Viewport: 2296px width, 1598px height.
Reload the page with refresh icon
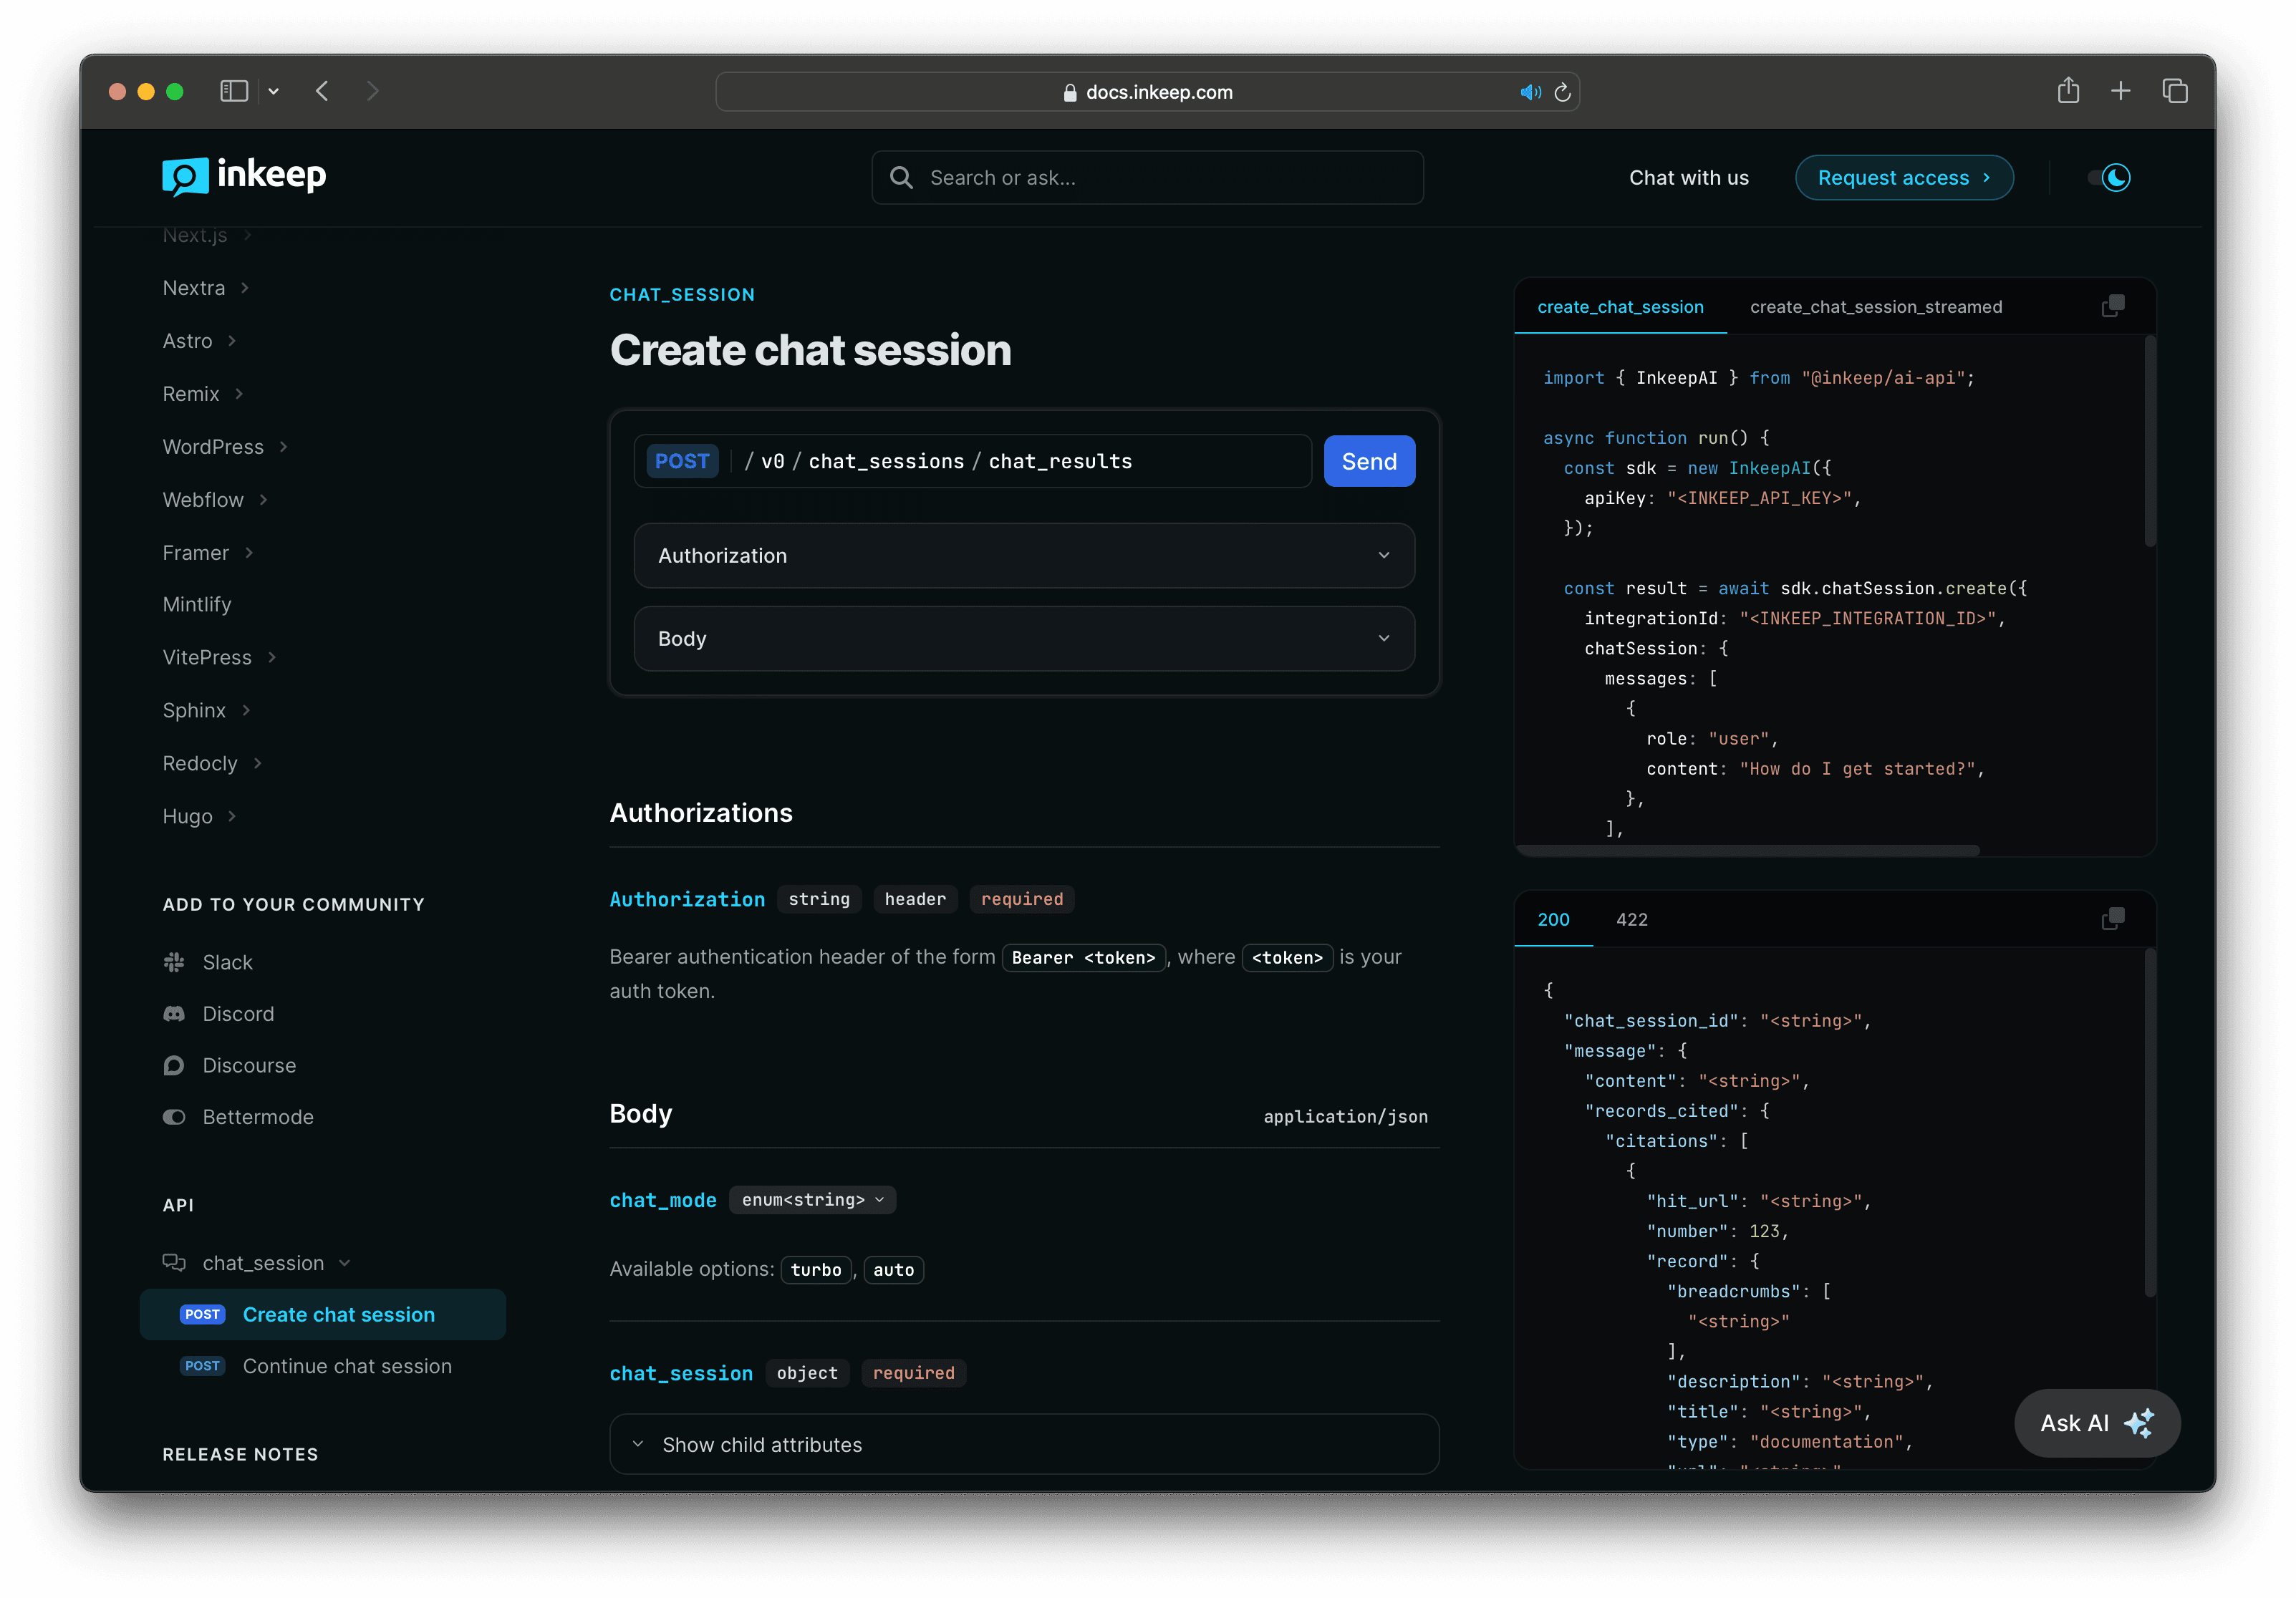tap(1563, 93)
